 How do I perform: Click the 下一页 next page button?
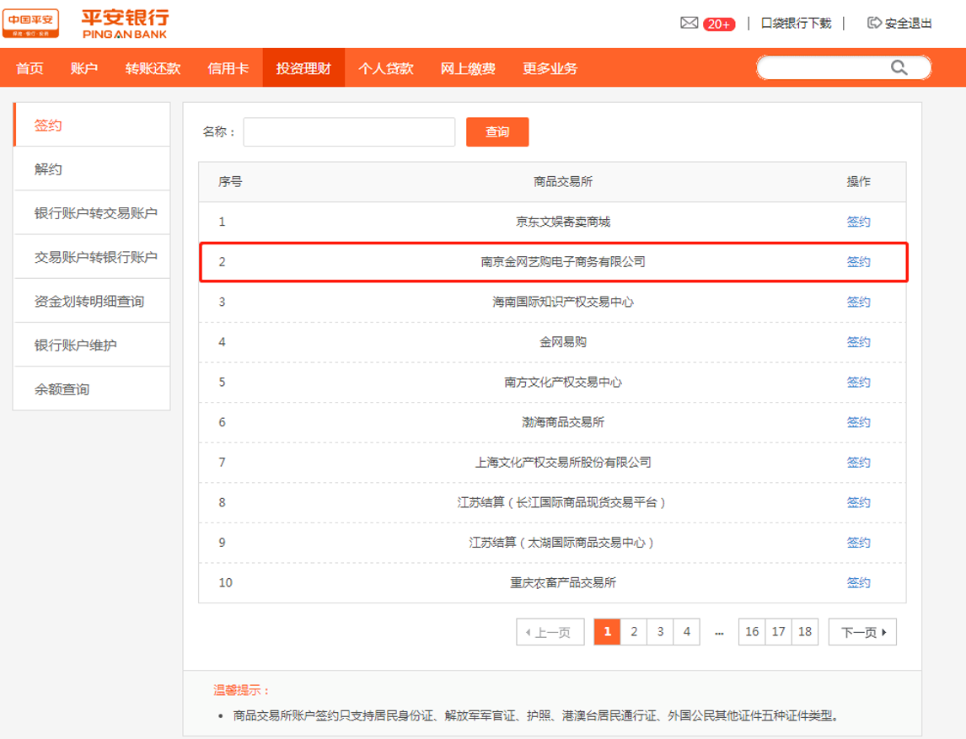[862, 632]
